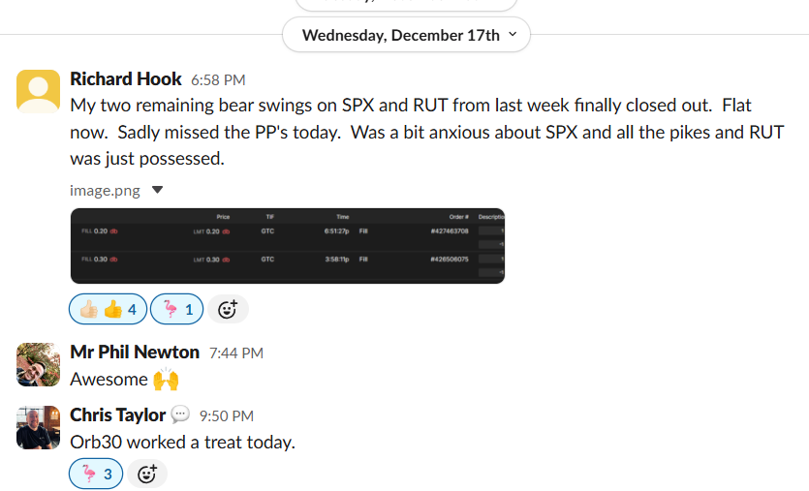Open Richard Hook's profile via name
Image resolution: width=809 pixels, height=491 pixels.
pyautogui.click(x=125, y=79)
